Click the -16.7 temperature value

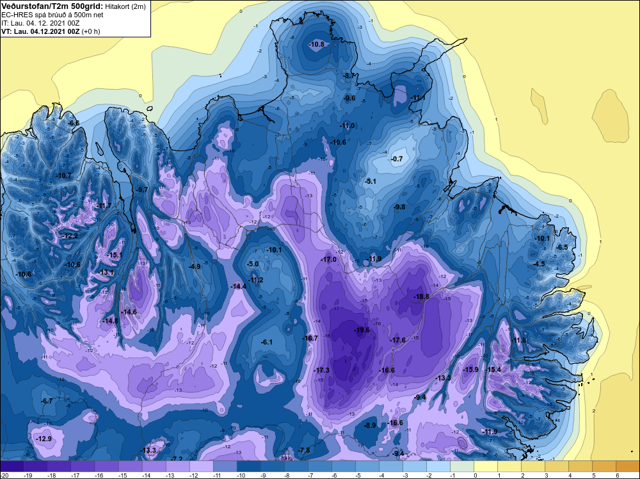click(x=310, y=338)
